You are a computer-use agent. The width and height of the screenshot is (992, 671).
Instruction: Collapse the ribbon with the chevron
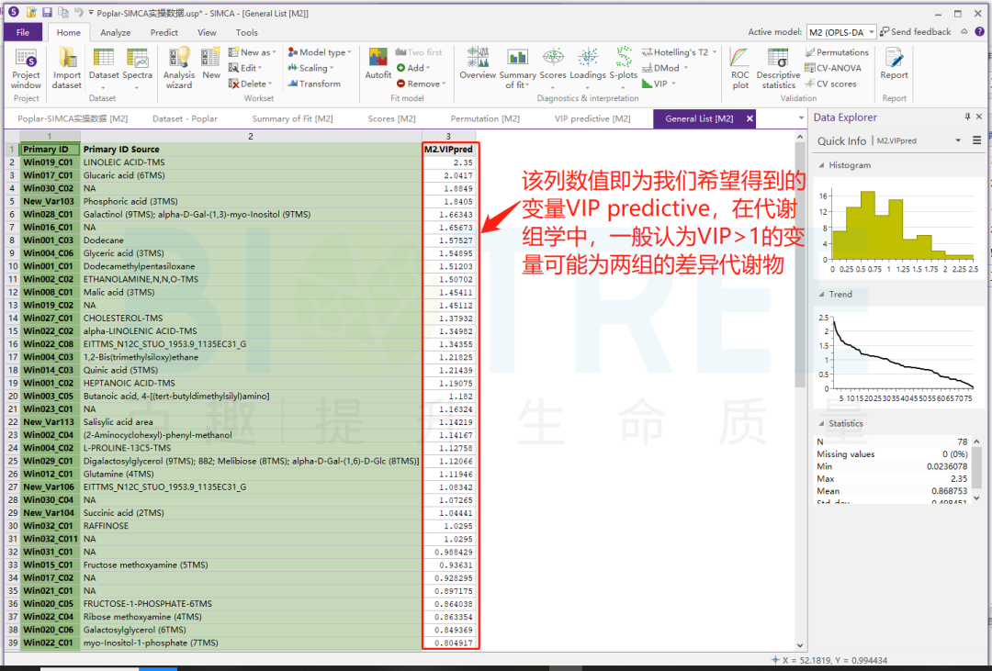964,32
